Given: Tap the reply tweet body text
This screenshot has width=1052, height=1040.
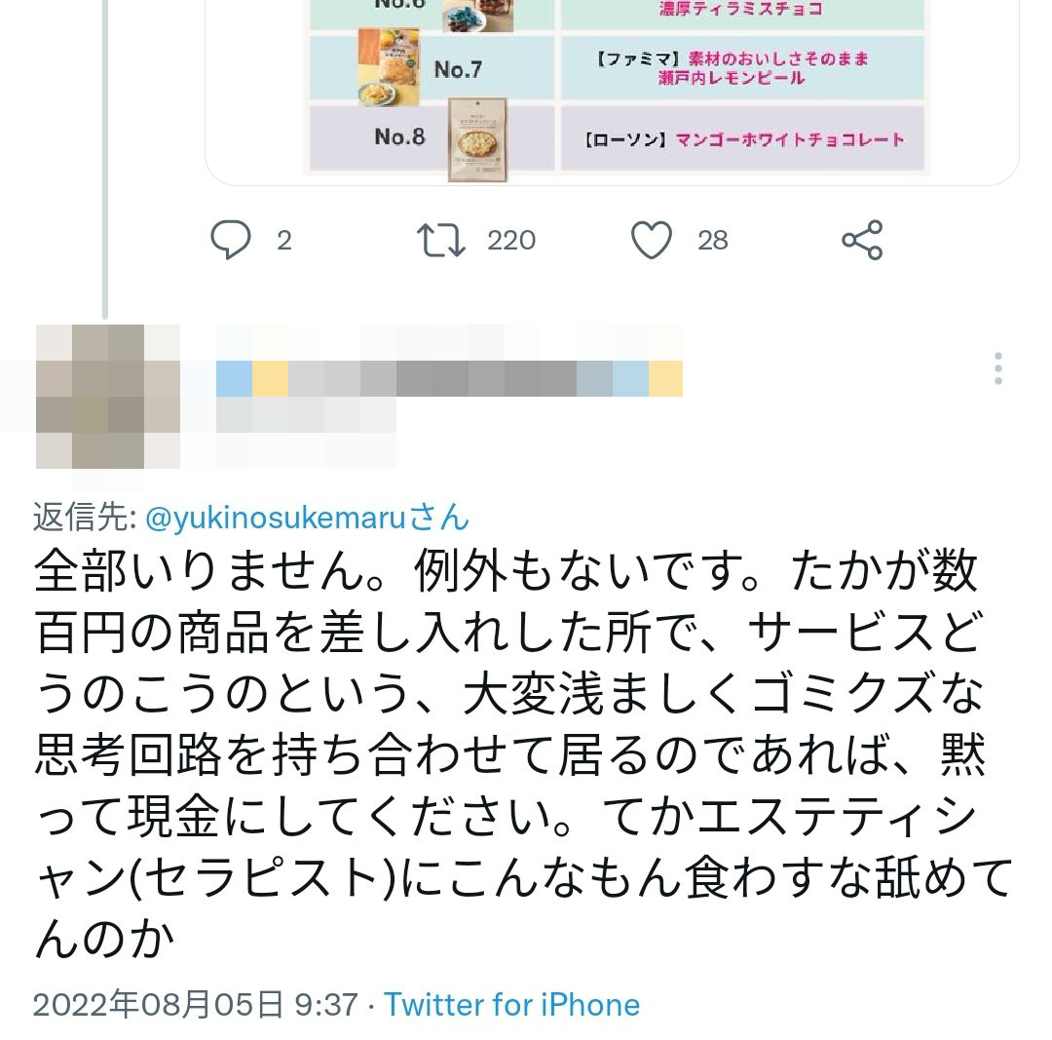Looking at the screenshot, I should 523,754.
